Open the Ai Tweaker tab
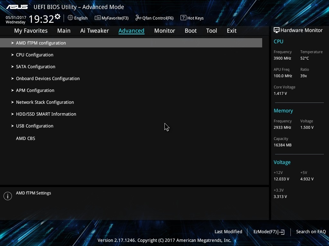 click(x=94, y=31)
